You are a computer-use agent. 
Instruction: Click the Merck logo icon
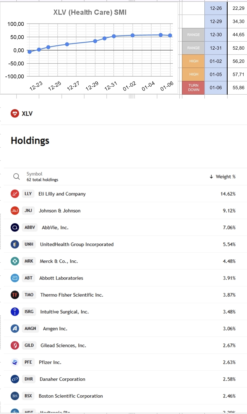(x=15, y=261)
